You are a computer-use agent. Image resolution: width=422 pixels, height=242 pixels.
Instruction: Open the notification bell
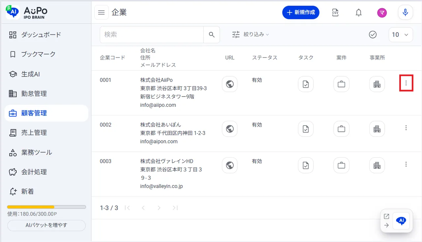tap(359, 13)
